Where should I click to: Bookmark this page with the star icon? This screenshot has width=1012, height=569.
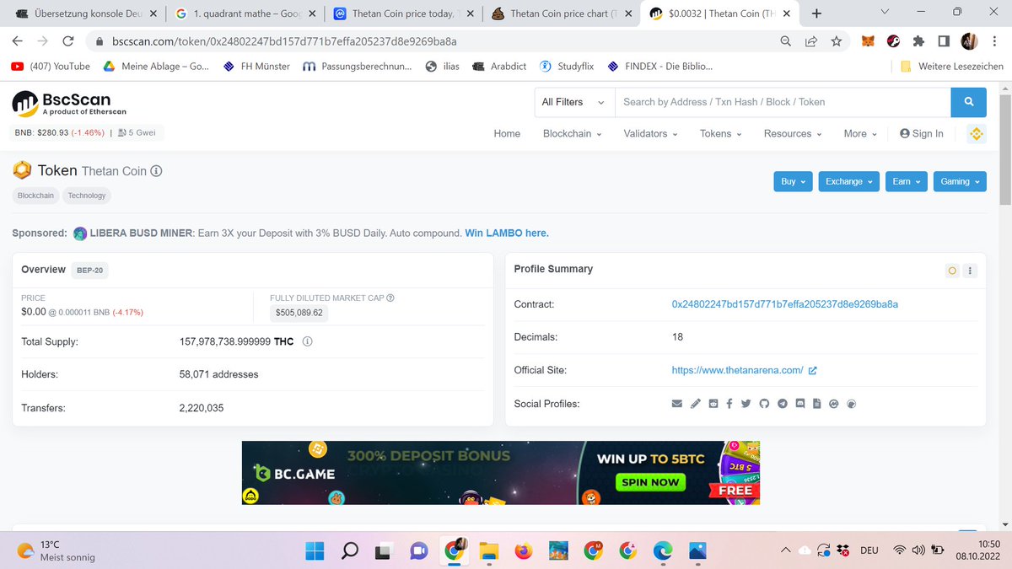[x=836, y=40]
